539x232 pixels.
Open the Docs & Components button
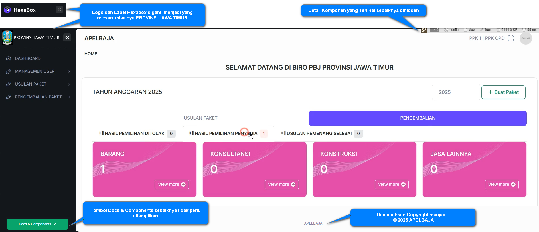point(37,224)
